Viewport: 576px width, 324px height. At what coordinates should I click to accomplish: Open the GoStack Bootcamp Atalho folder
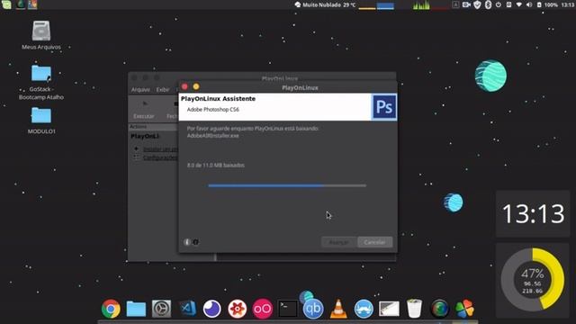pos(41,82)
